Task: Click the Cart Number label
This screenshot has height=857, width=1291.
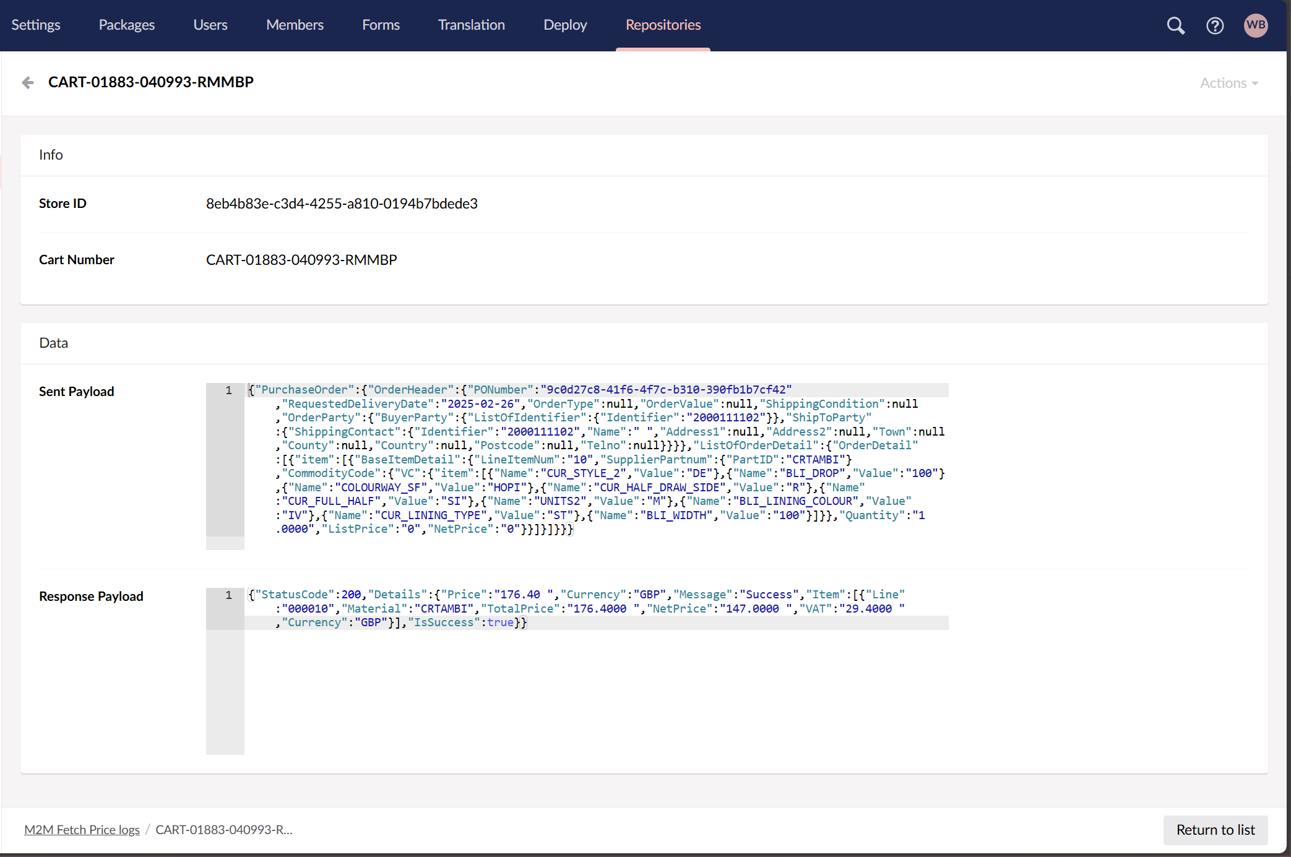Action: [x=77, y=260]
